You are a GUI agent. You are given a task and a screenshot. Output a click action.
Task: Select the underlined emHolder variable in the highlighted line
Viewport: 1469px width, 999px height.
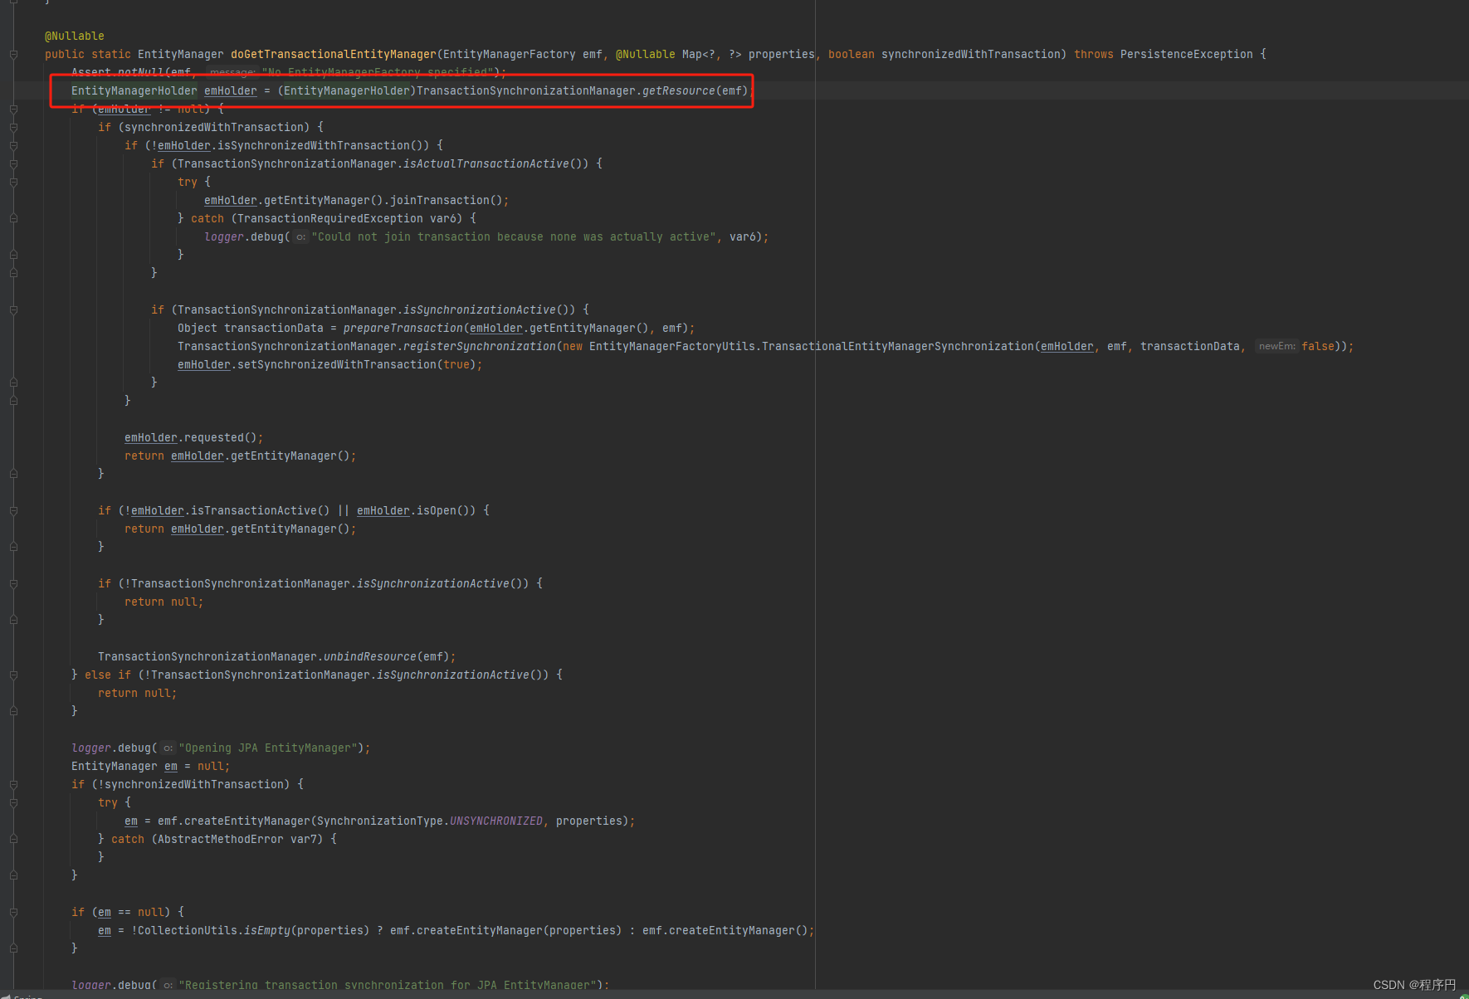tap(231, 90)
